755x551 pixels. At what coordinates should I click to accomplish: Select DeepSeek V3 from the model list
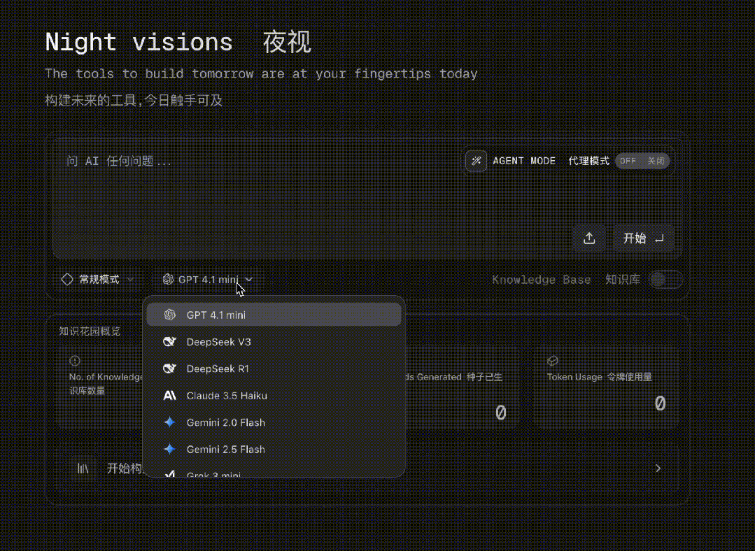point(274,342)
